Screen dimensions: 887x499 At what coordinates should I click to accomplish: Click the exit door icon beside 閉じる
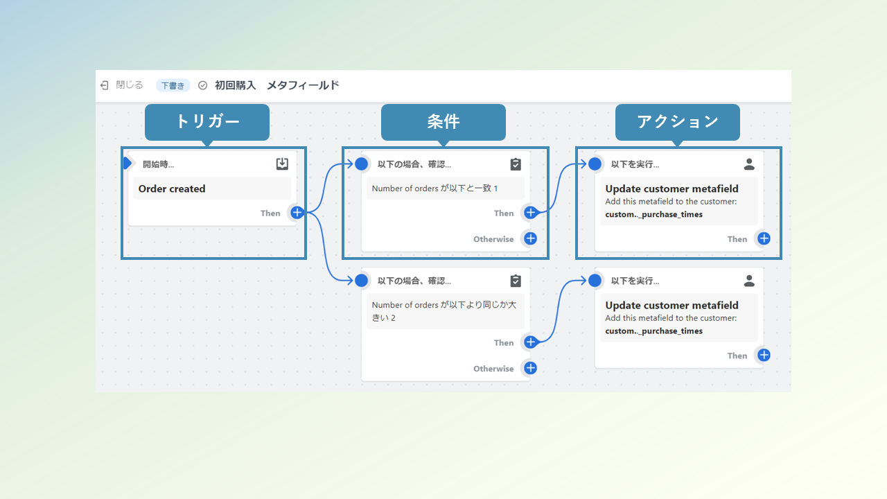coord(105,85)
